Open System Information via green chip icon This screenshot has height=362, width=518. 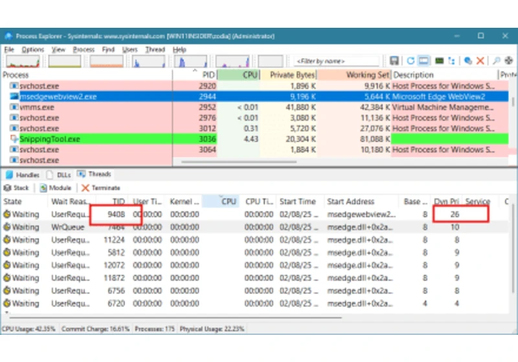pos(439,61)
